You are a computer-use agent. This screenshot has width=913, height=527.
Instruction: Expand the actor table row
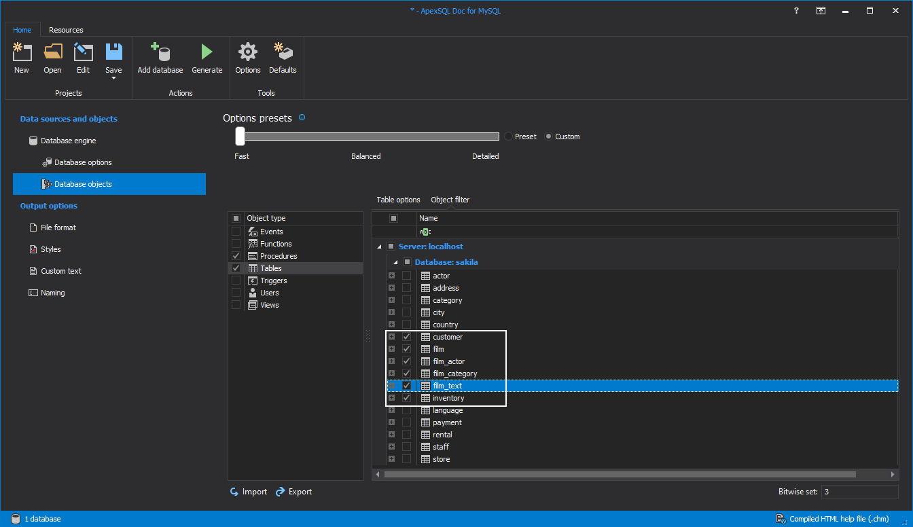pos(391,276)
